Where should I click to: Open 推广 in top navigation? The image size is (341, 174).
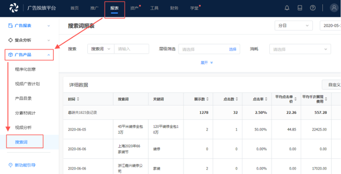pos(94,8)
